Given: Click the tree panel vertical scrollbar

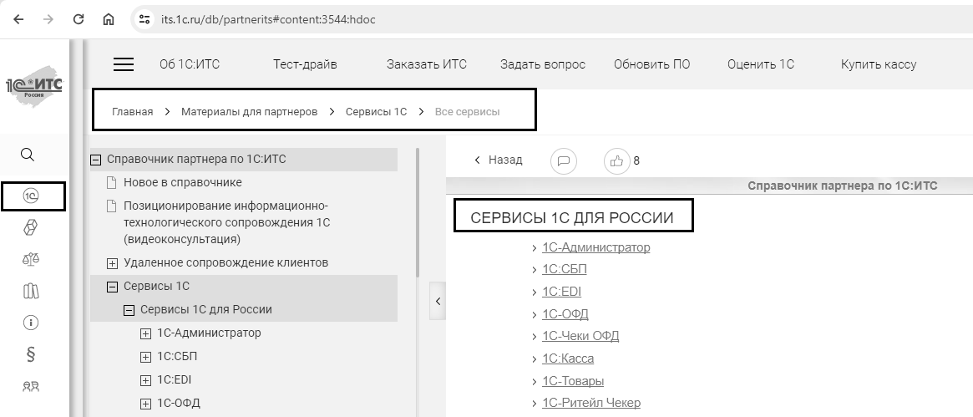Looking at the screenshot, I should [x=418, y=213].
